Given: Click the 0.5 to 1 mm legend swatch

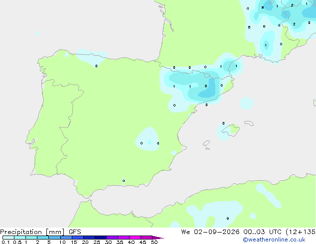Looking at the screenshot, I should click(x=20, y=238).
